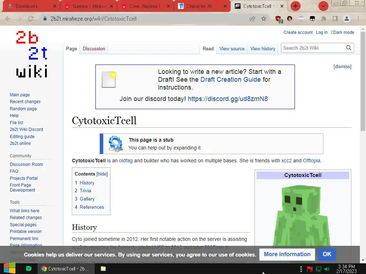Jump to Trivia in the contents

click(x=85, y=191)
